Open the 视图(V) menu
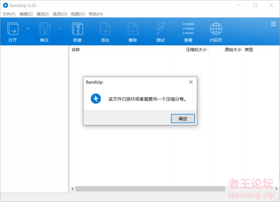Screen dimensions: 280x202 [78, 14]
